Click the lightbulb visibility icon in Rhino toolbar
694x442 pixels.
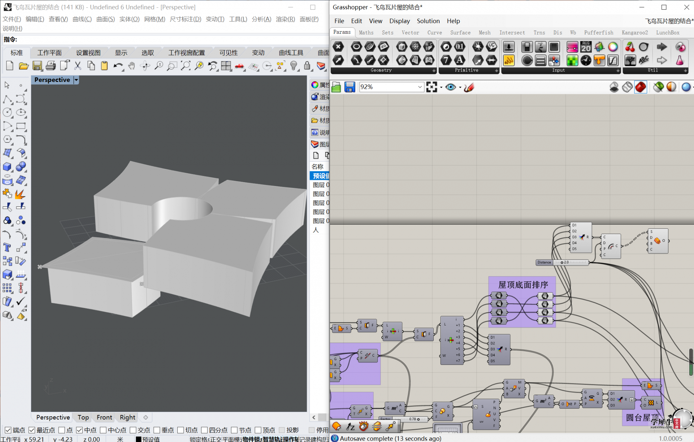(x=294, y=66)
